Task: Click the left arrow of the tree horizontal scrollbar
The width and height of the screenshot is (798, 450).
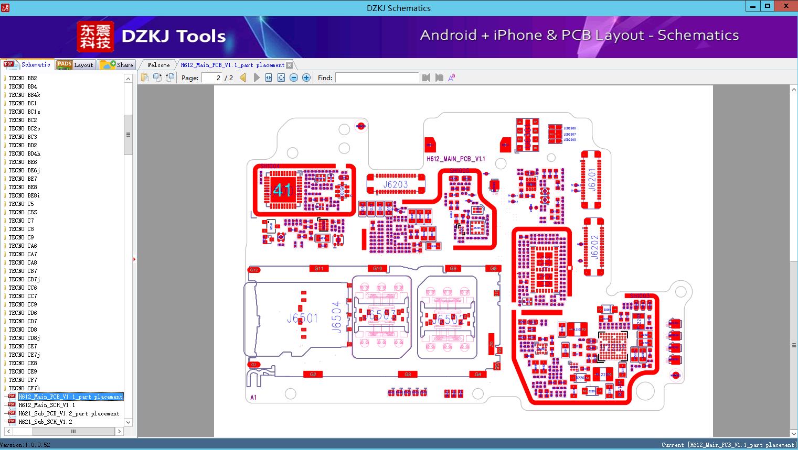Action: coord(8,431)
